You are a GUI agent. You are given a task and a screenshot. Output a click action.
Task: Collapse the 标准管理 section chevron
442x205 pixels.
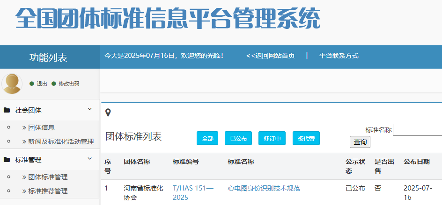(89, 159)
